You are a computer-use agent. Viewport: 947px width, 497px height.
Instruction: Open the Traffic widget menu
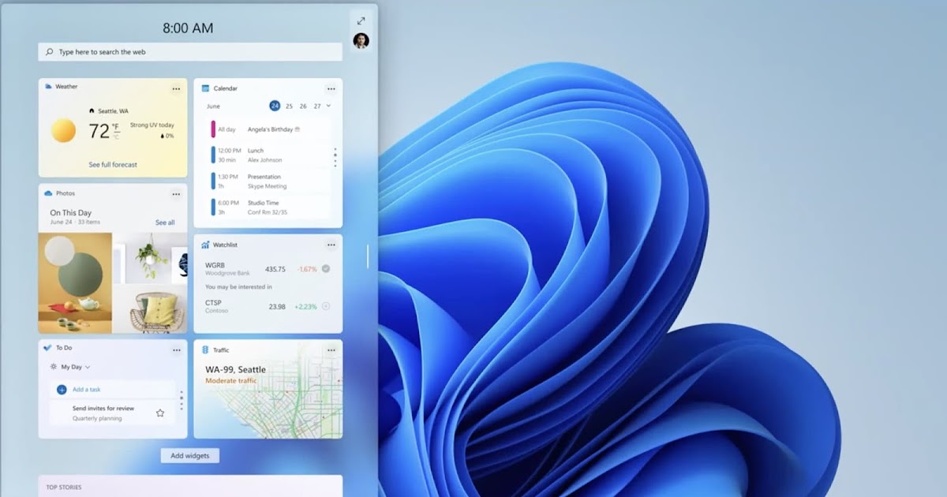click(331, 349)
